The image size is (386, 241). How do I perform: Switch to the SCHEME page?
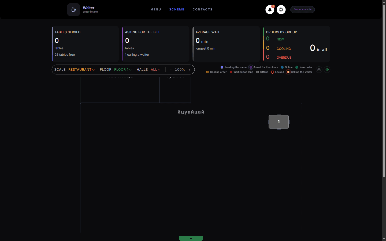pyautogui.click(x=177, y=9)
